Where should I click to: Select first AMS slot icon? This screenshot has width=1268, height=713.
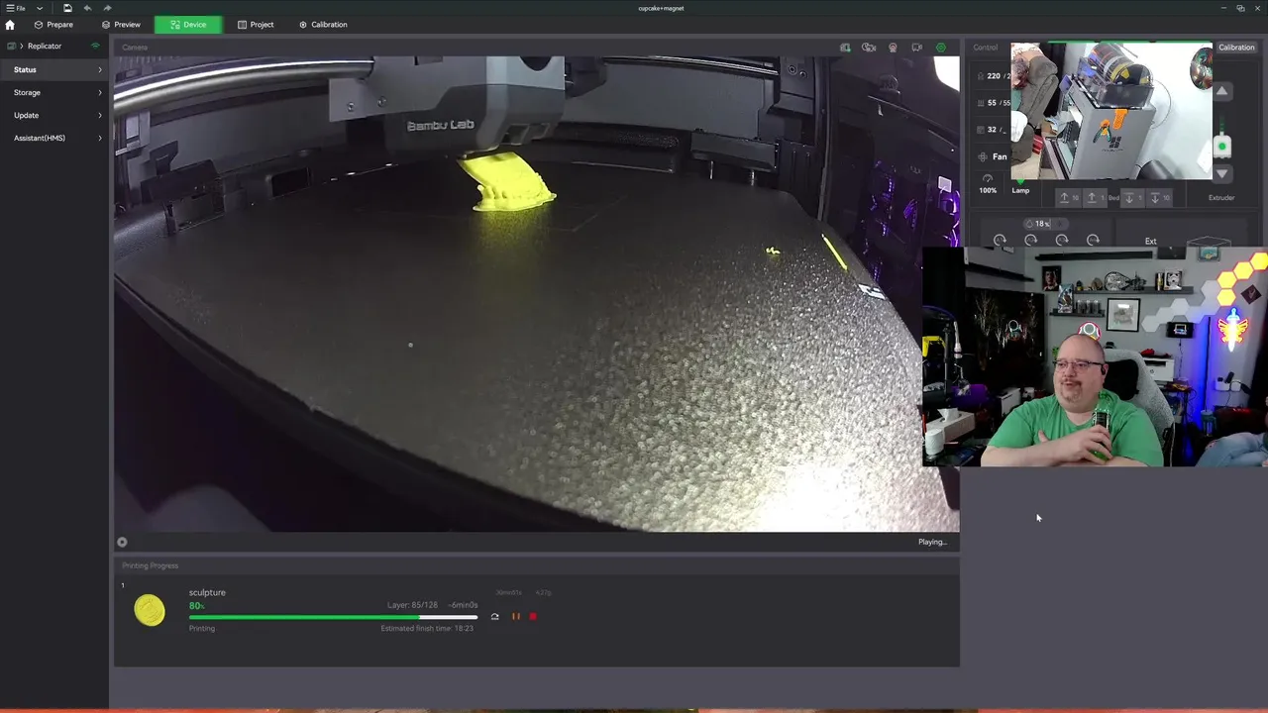pyautogui.click(x=1000, y=241)
